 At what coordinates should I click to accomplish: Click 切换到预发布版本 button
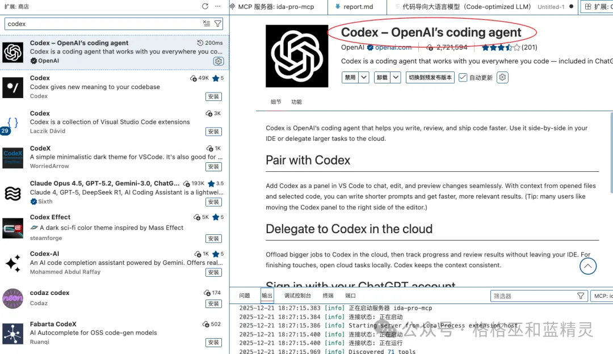(x=430, y=77)
